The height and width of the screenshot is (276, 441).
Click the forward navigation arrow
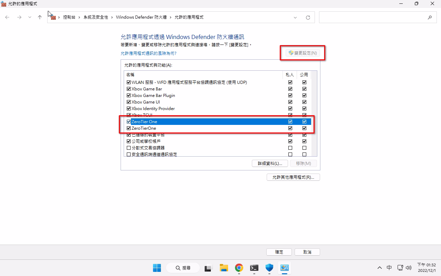(19, 17)
